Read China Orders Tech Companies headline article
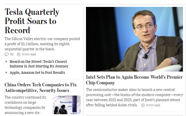Image resolution: width=186 pixels, height=116 pixels. click(x=41, y=87)
